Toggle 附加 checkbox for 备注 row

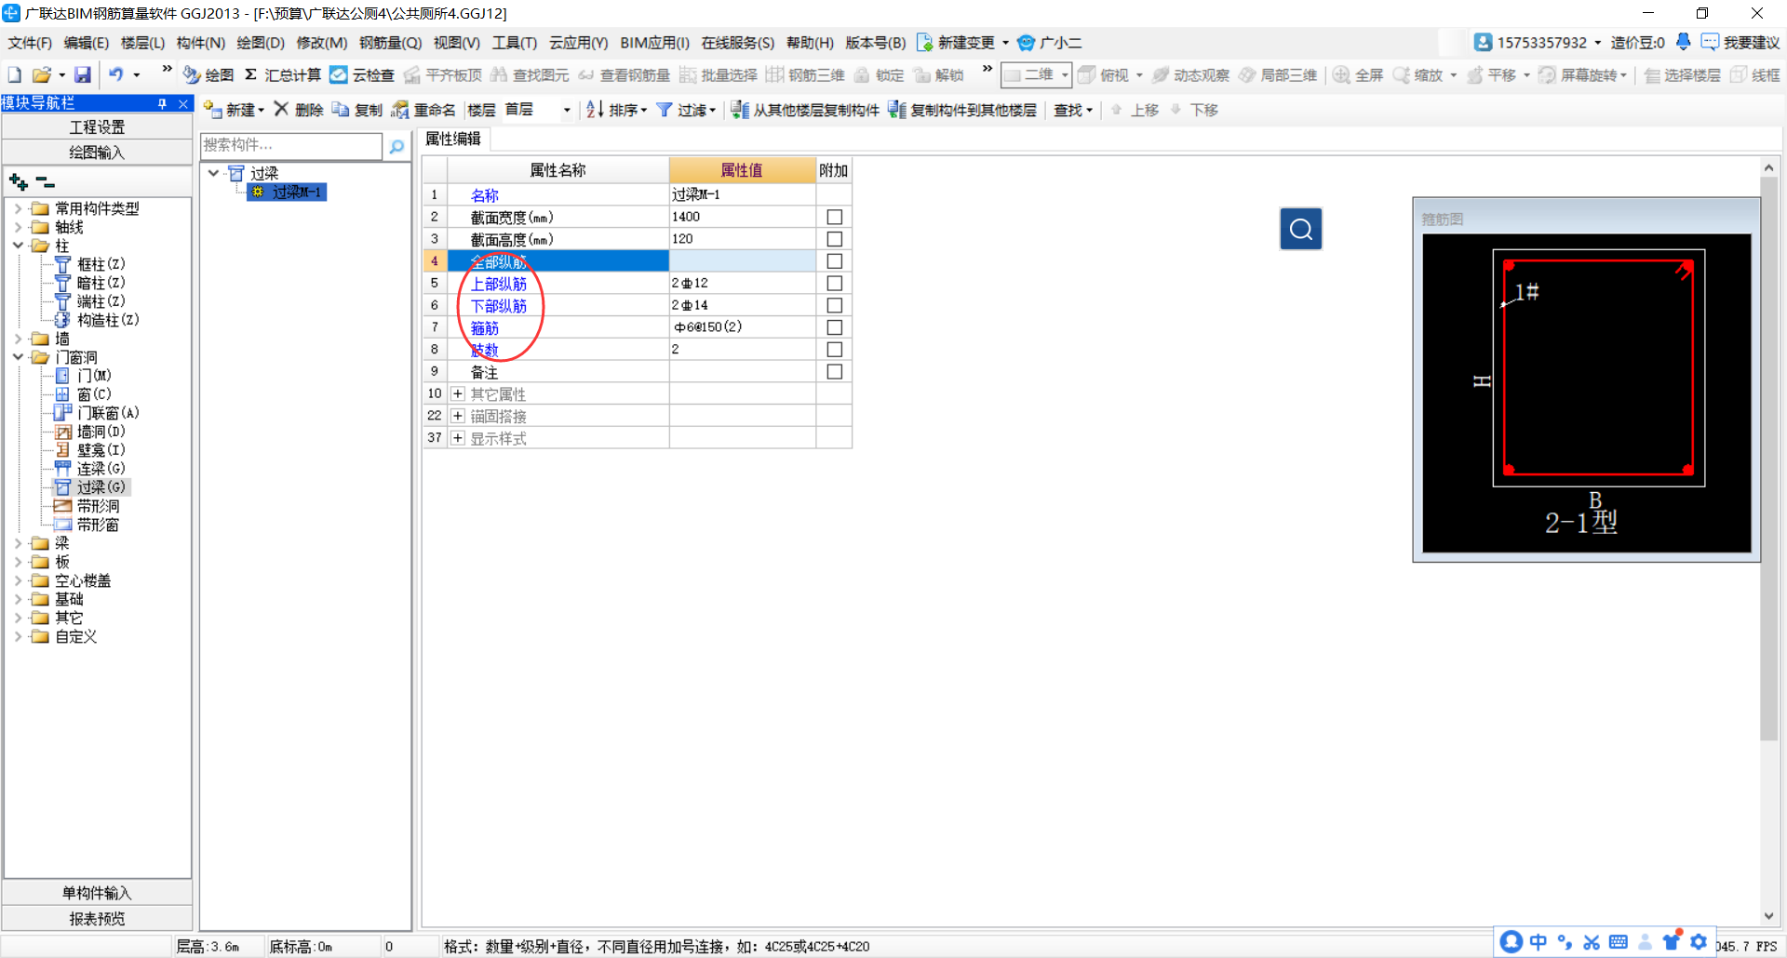tap(835, 371)
